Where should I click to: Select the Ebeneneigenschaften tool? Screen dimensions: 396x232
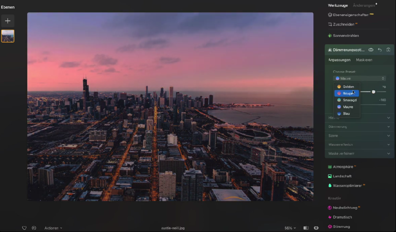tap(350, 14)
